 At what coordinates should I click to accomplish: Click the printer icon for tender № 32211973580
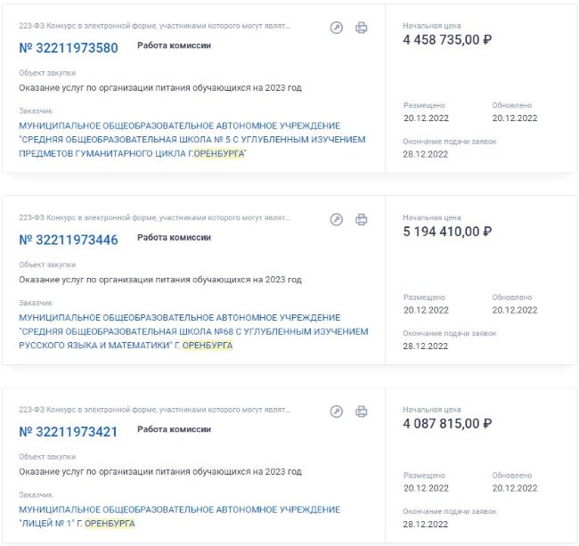(362, 28)
